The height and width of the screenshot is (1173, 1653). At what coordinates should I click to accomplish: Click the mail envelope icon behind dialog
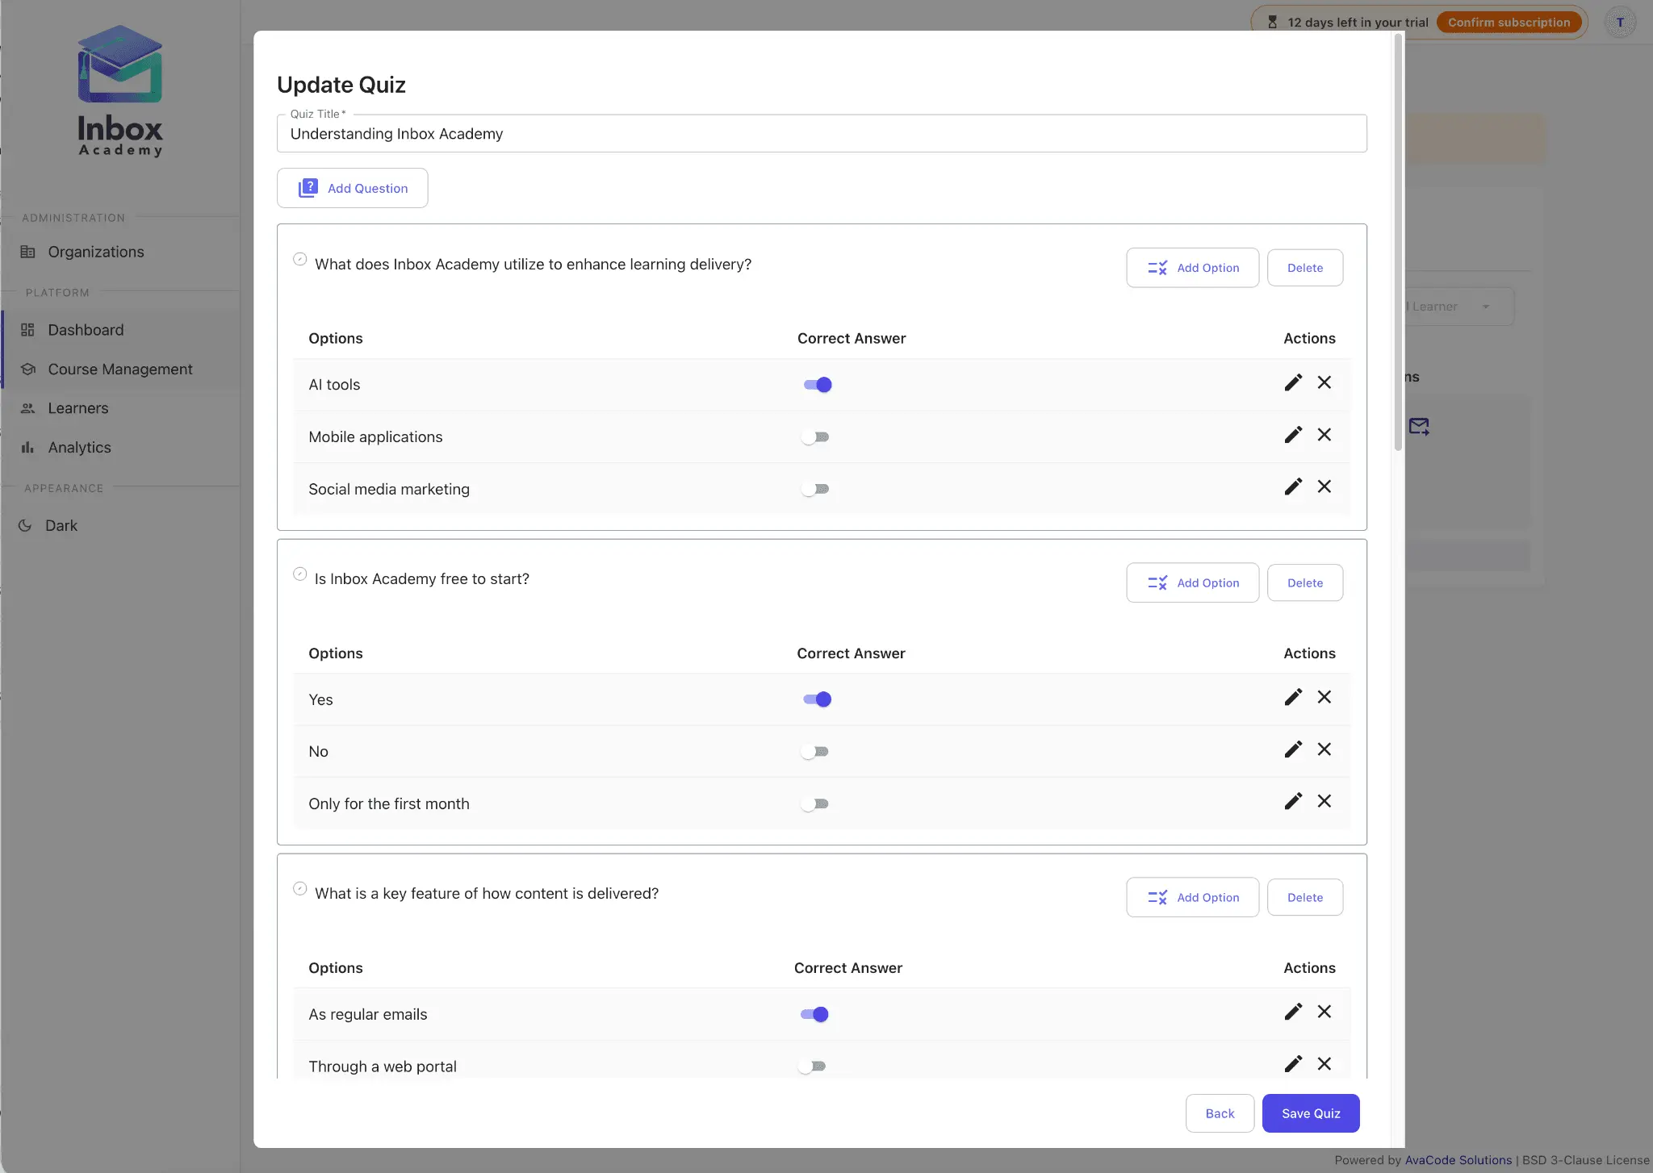[1419, 426]
